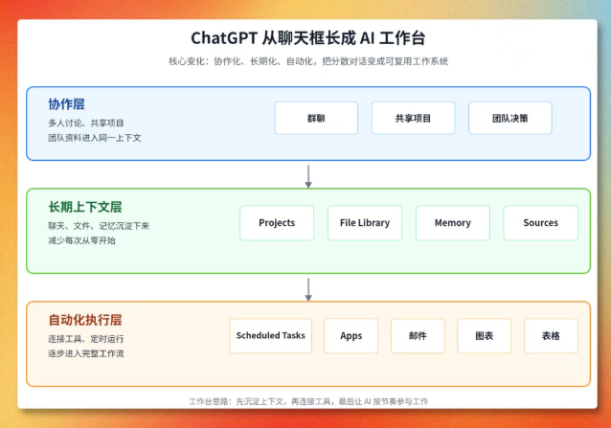
Task: Select the 图表 box
Action: click(x=485, y=336)
